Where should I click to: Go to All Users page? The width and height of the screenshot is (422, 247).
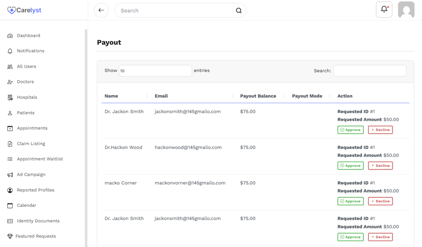[x=26, y=66]
